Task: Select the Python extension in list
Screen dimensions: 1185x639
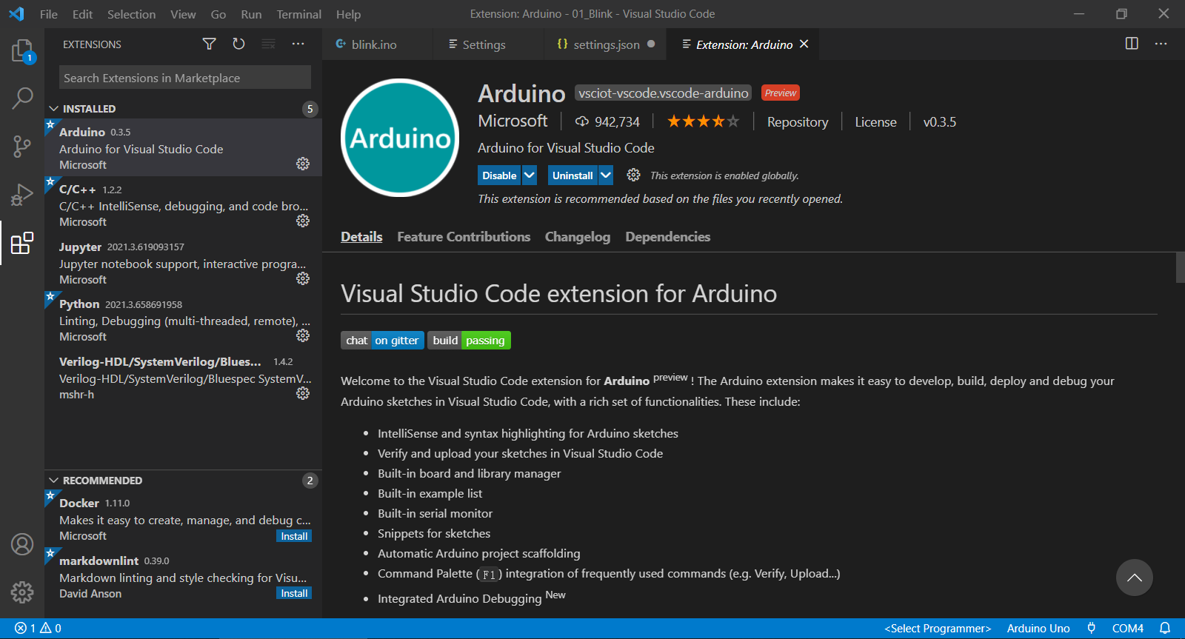Action: click(183, 320)
